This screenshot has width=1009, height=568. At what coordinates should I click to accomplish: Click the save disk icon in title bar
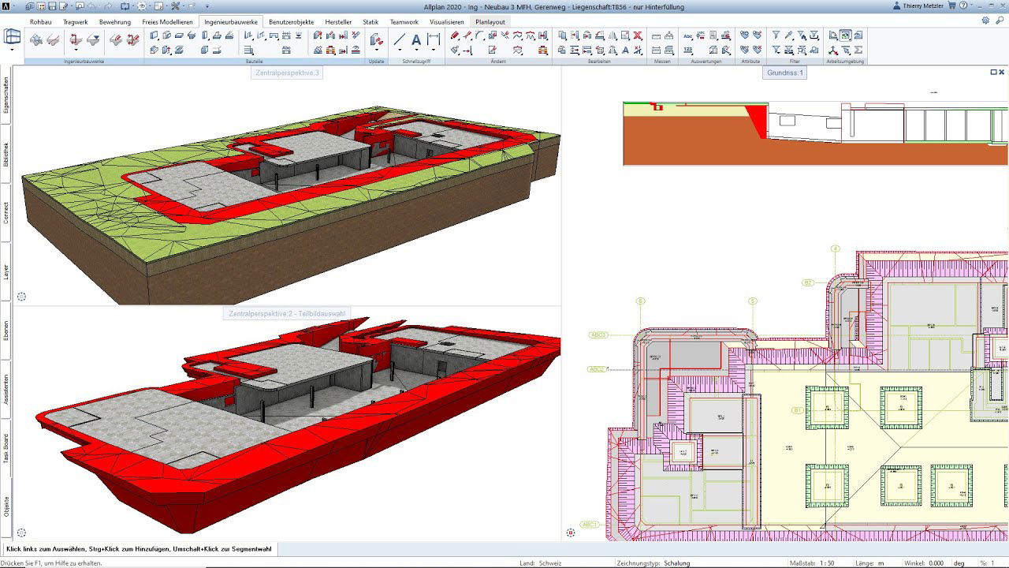[52, 6]
